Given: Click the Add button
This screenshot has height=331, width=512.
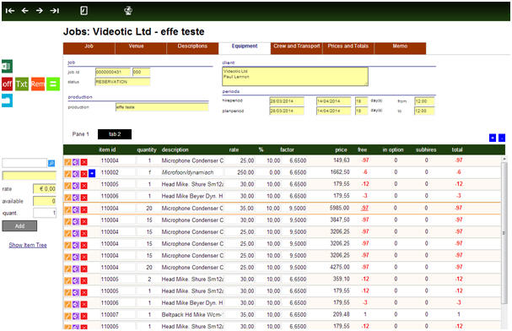Looking at the screenshot, I should [19, 225].
